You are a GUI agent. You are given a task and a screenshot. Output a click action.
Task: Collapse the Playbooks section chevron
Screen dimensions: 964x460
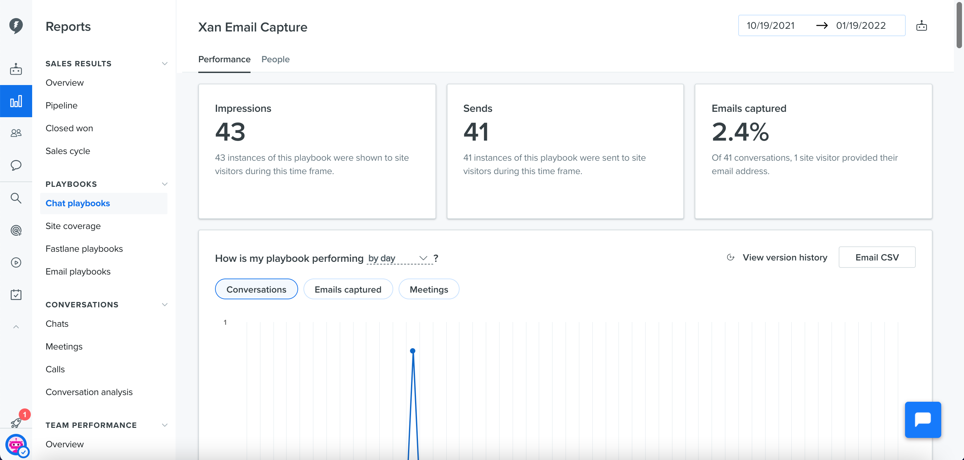pos(165,184)
